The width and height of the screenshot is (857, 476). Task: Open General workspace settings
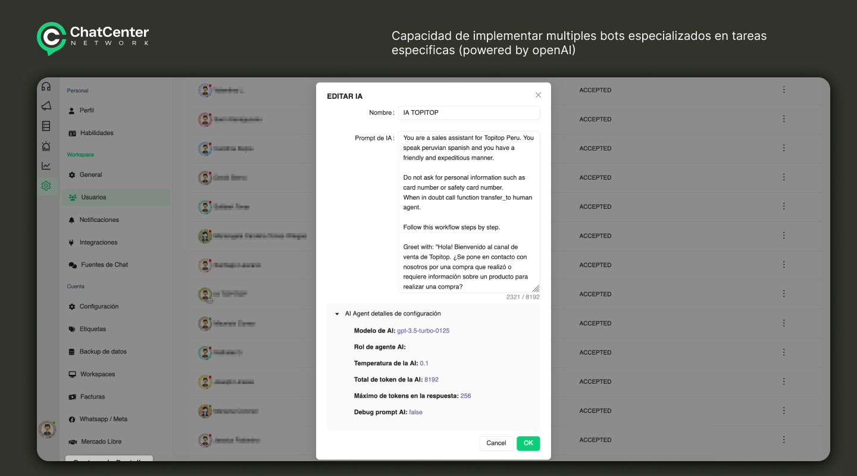click(x=91, y=175)
